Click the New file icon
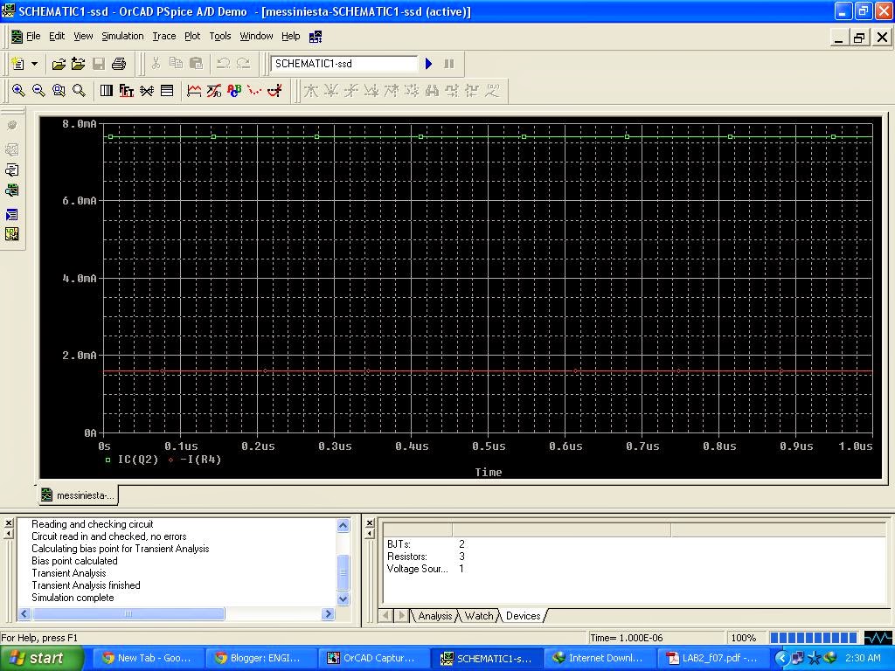This screenshot has height=671, width=895. pyautogui.click(x=17, y=63)
